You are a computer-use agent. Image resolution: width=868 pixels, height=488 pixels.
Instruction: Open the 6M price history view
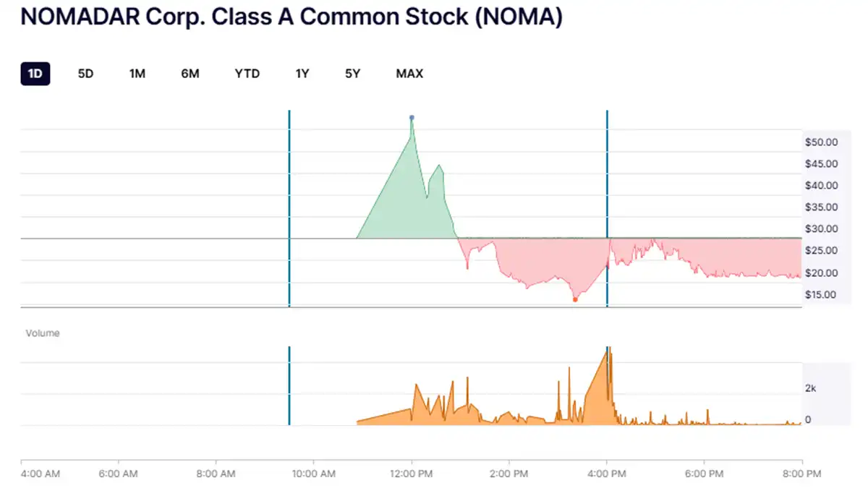[190, 73]
